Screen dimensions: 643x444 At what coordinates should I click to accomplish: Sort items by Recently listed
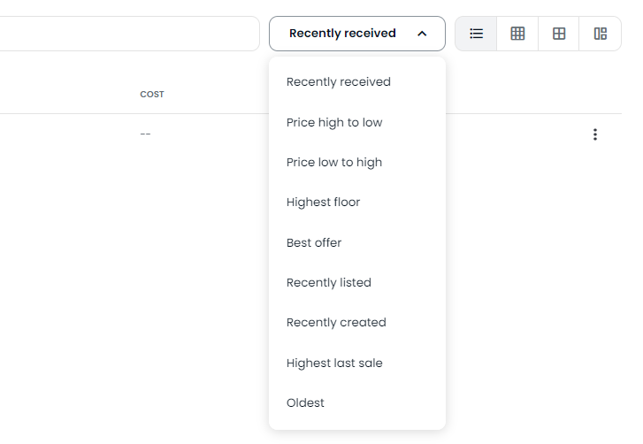pos(329,283)
